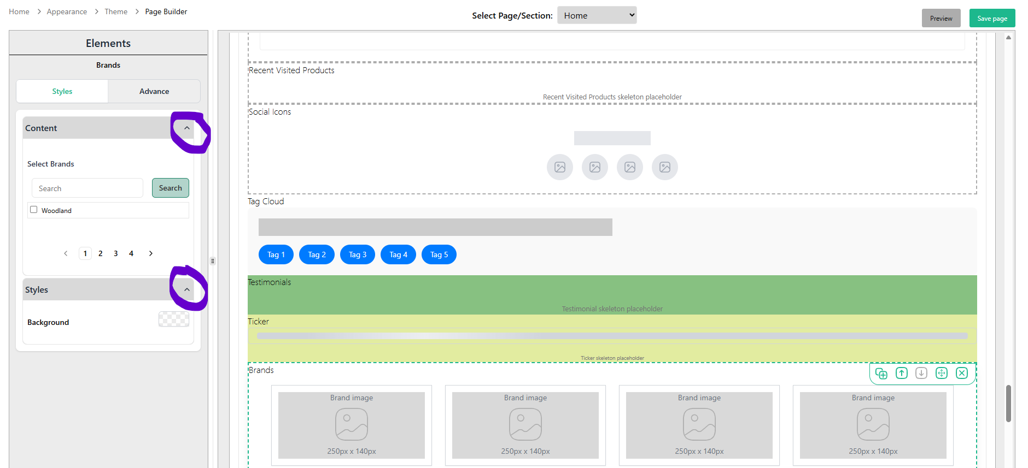Click the canvas vertical scrollbar thumb

[1008, 404]
